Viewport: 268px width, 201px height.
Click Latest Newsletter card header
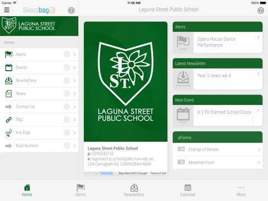coord(218,64)
